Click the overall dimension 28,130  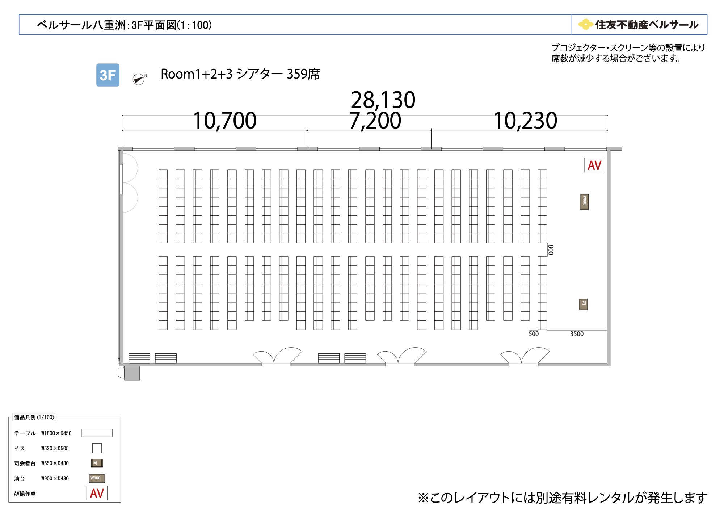(x=383, y=100)
